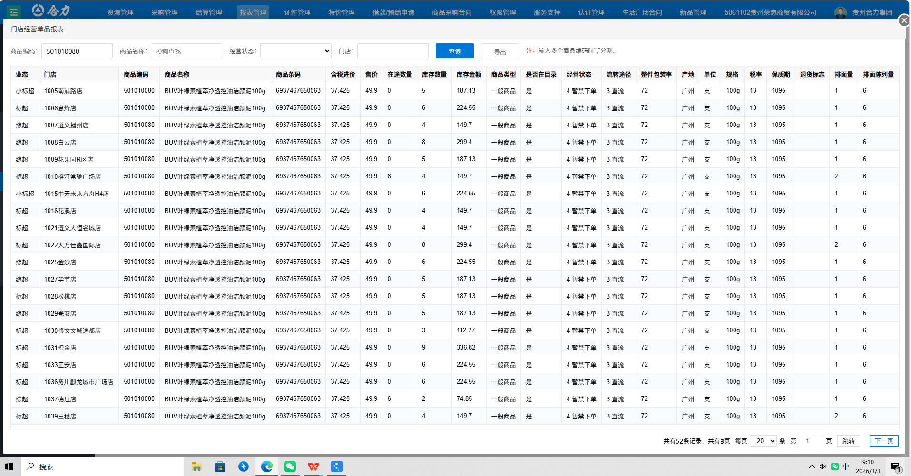
Task: Switch to Microsoft Edge in the taskbar
Action: (267, 466)
